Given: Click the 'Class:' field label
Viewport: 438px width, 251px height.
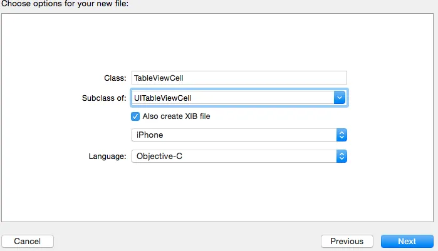Looking at the screenshot, I should (115, 78).
